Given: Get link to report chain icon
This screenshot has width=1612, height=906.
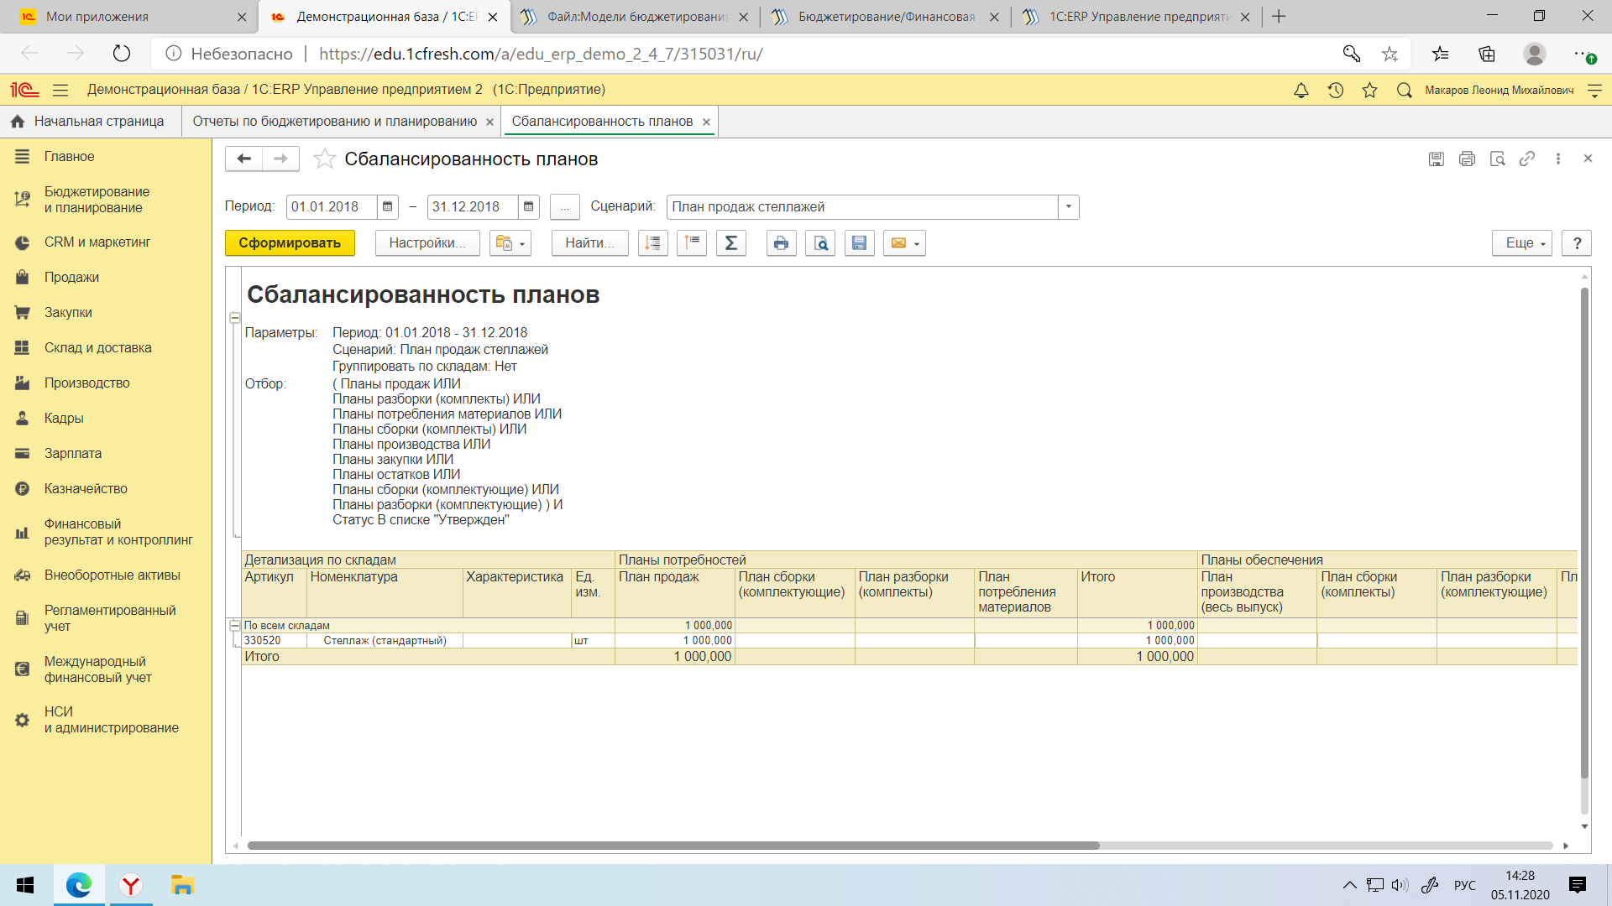Looking at the screenshot, I should (x=1527, y=159).
